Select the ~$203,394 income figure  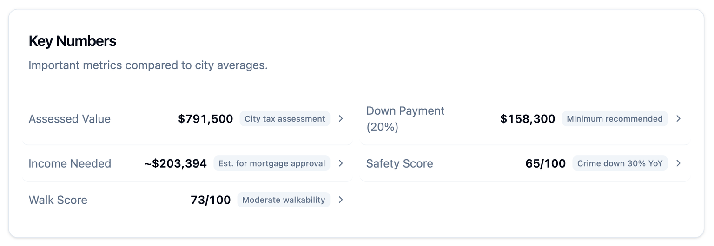(175, 163)
